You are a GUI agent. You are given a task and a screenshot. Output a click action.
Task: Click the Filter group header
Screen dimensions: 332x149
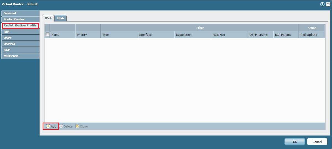[200, 28]
